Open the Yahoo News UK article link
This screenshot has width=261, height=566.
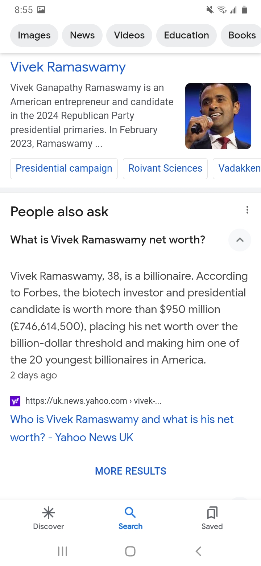coord(122,428)
